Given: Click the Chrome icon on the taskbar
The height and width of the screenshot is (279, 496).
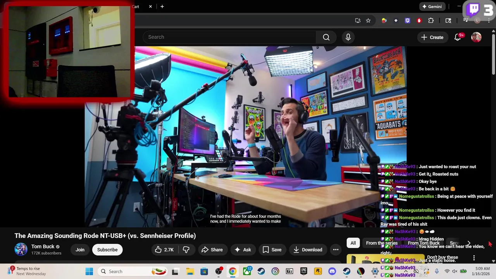Looking at the screenshot, I should point(232,271).
